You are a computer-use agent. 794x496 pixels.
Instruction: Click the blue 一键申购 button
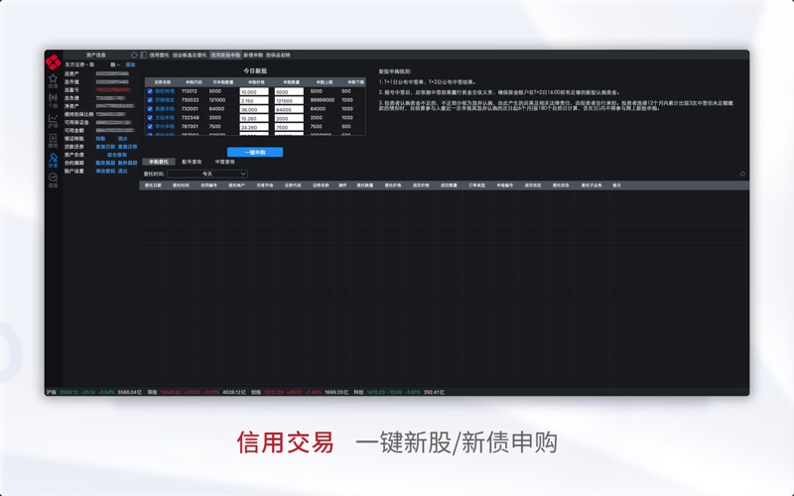pos(255,152)
